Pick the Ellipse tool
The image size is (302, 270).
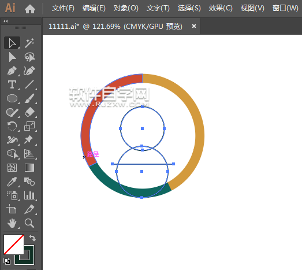[12, 98]
